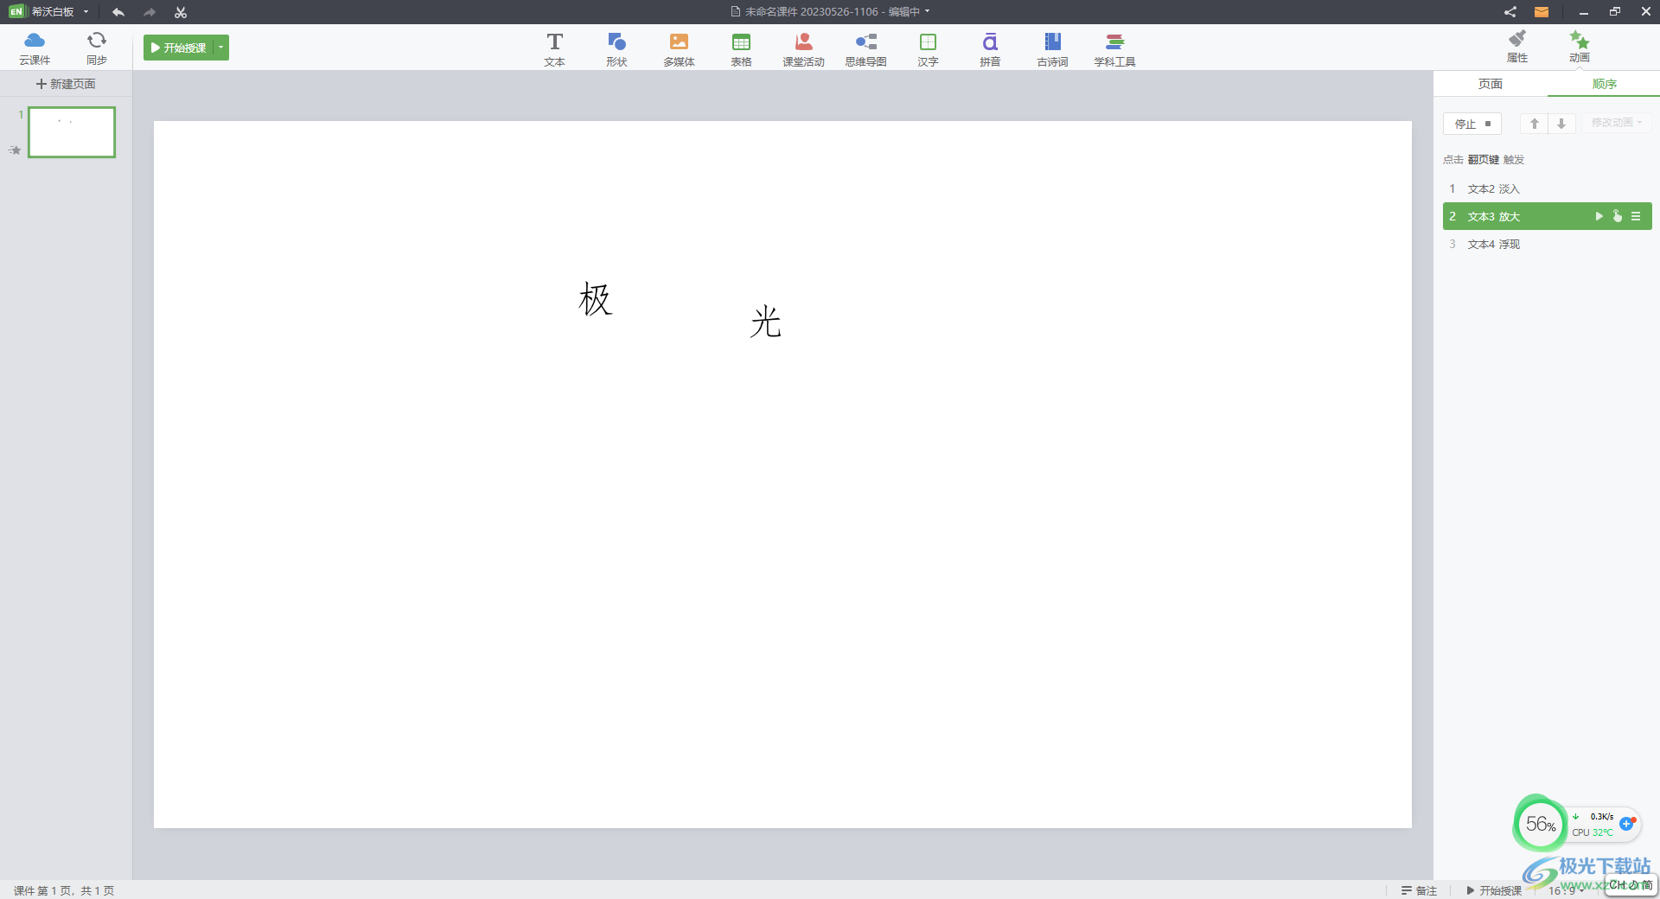Preview the 文本3 放大 animation with play icon
This screenshot has height=899, width=1660.
(1599, 216)
